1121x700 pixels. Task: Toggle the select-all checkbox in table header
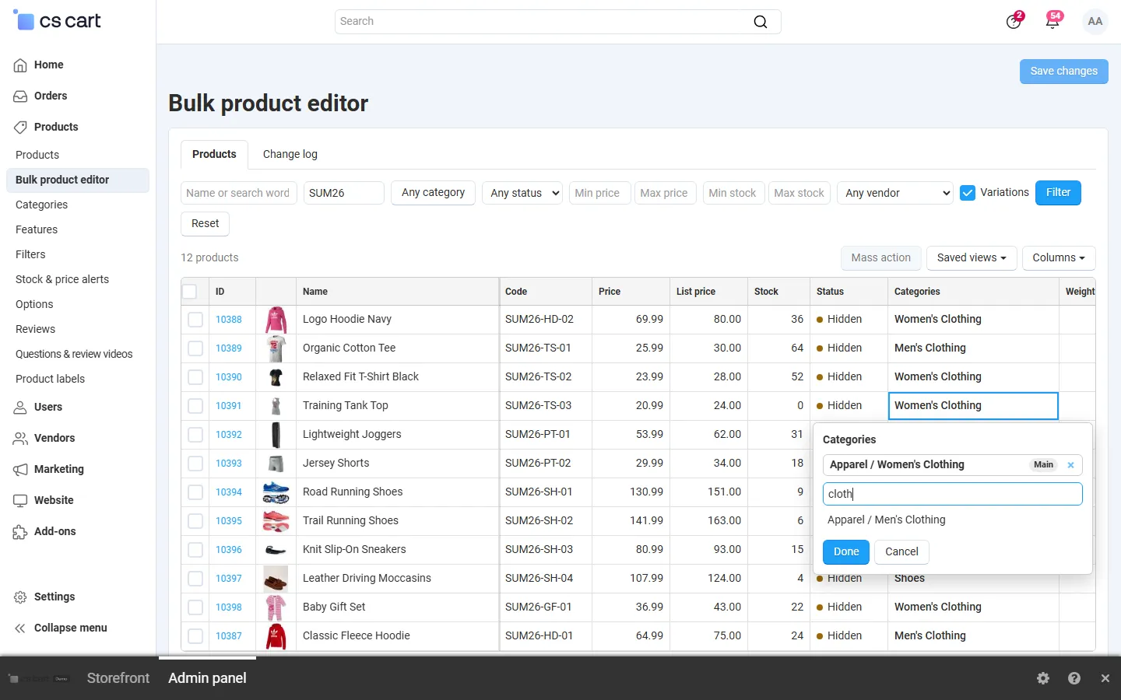(x=189, y=292)
